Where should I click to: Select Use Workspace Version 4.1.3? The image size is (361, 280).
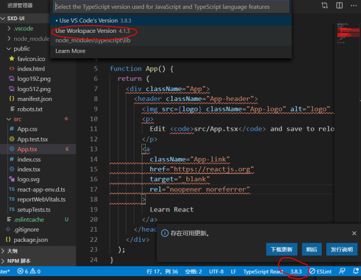tap(171, 36)
